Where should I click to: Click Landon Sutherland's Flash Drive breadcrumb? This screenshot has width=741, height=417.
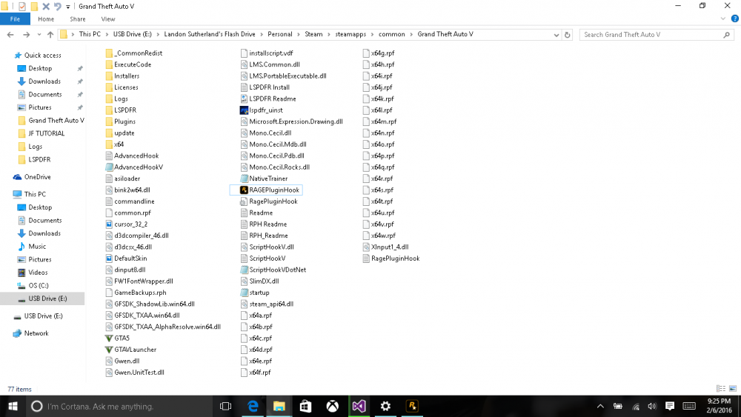[x=210, y=34]
